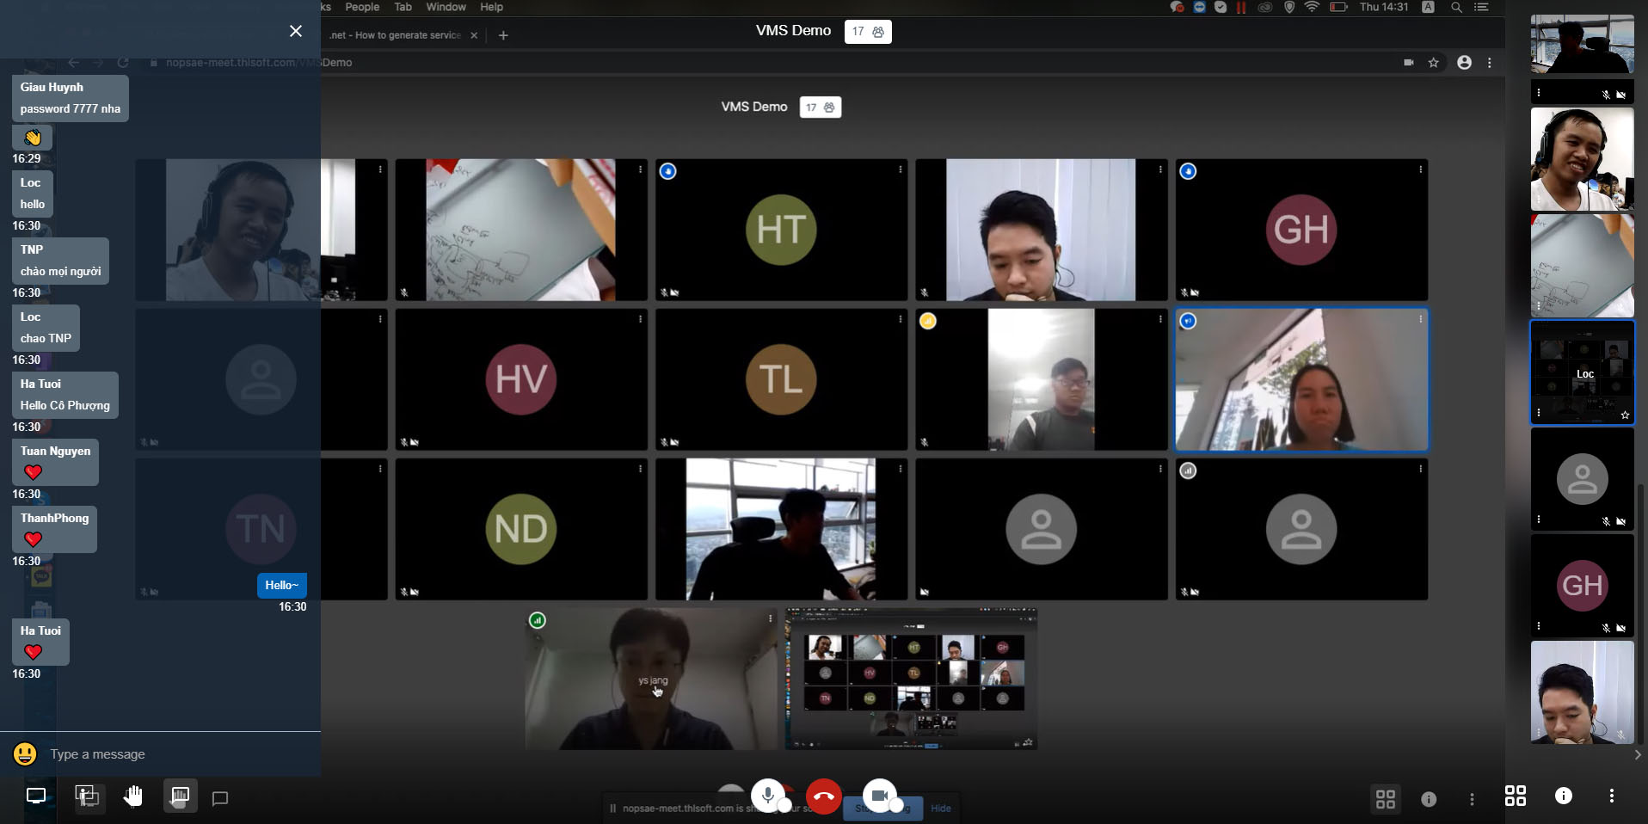Show the participant list via the 17 participants badge
The height and width of the screenshot is (824, 1648).
pyautogui.click(x=868, y=32)
